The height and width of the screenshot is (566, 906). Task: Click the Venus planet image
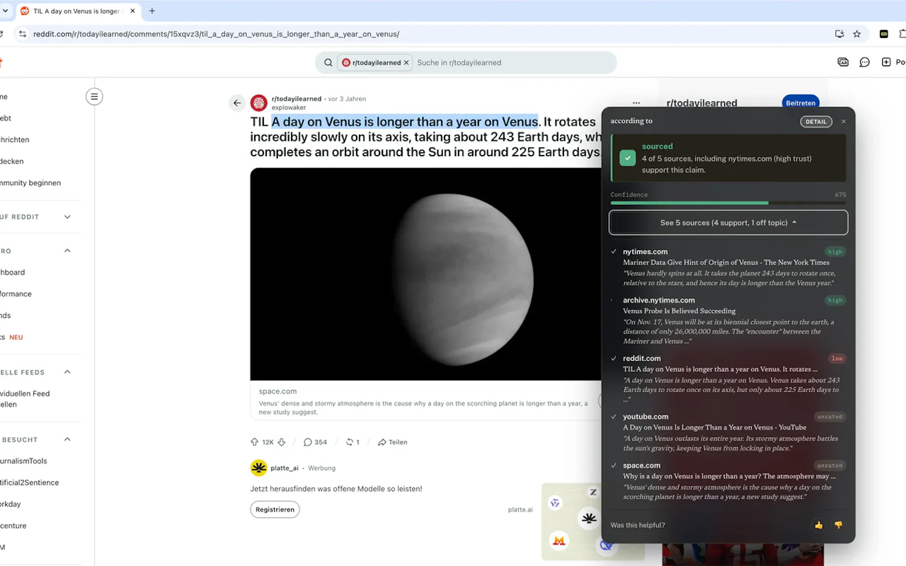(x=426, y=274)
